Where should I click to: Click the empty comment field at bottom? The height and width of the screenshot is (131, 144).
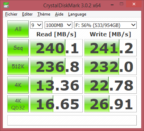point(72,120)
